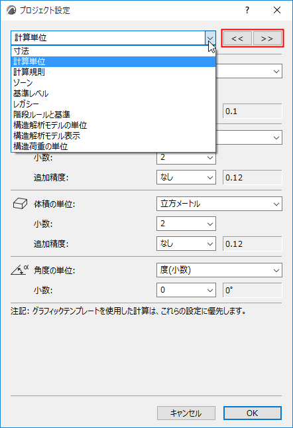The height and width of the screenshot is (428, 293).
Task: Open the 角度の単位 度(小数) dropdown
Action: 219,270
